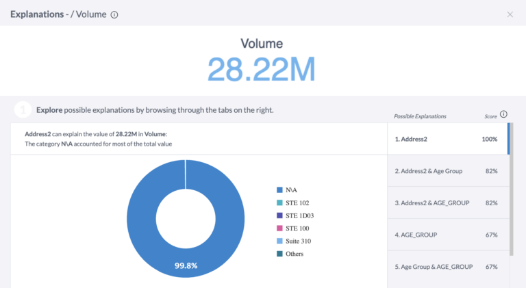Toggle the N\A legend label
Screen dimensions: 526x288
click(x=291, y=189)
